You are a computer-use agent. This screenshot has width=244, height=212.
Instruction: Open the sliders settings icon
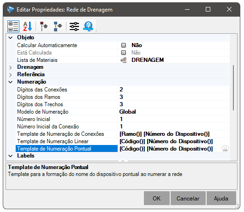coord(74,26)
